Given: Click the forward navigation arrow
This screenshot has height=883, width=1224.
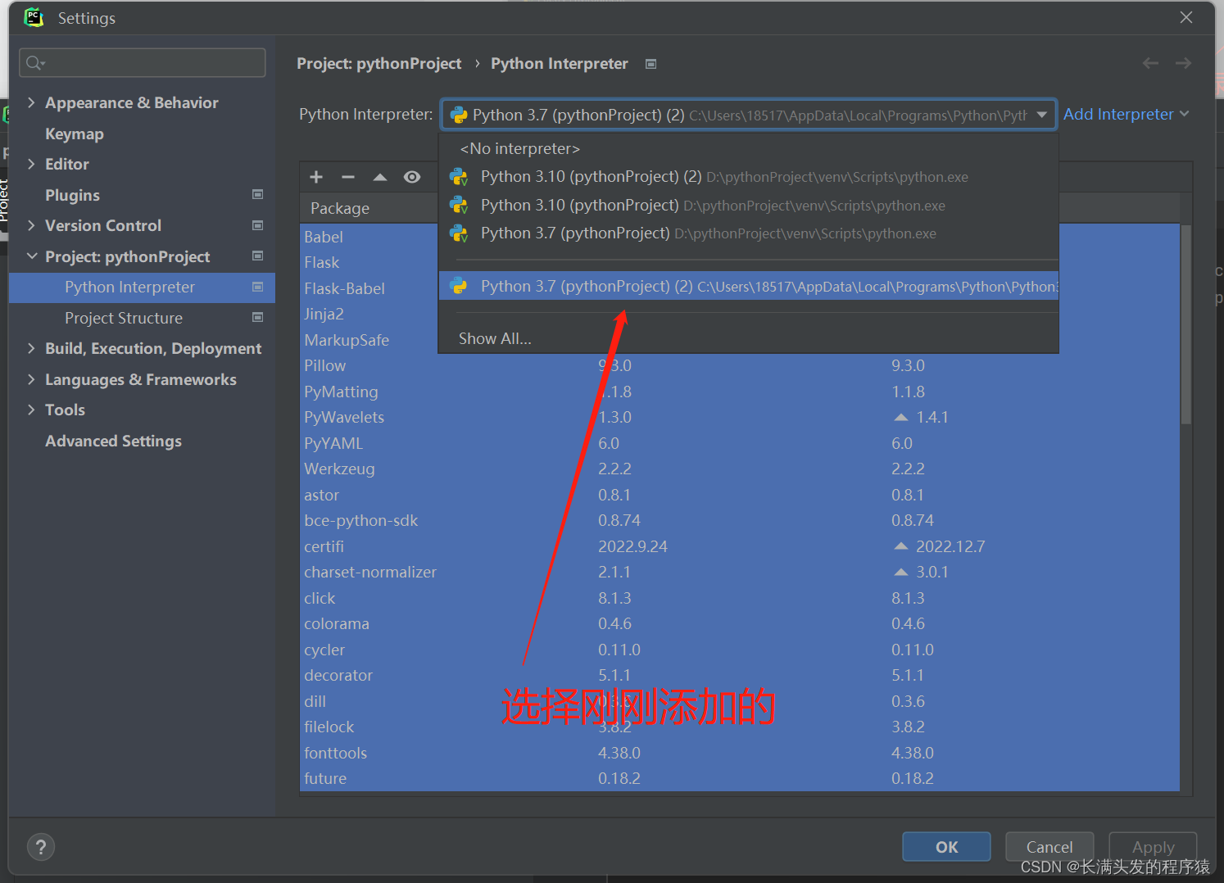Looking at the screenshot, I should [1183, 63].
